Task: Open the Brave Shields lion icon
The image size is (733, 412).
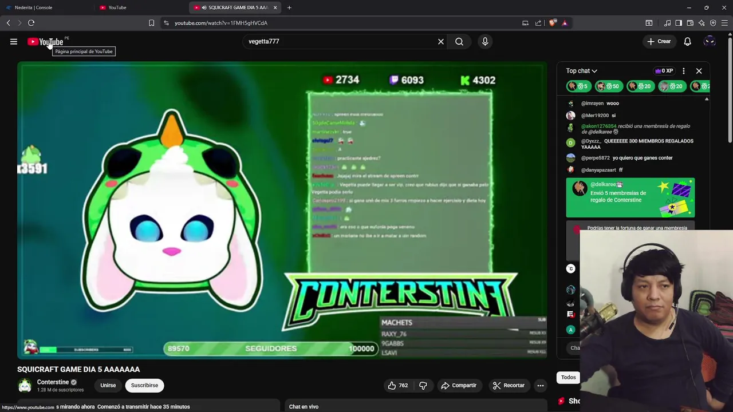Action: click(552, 23)
